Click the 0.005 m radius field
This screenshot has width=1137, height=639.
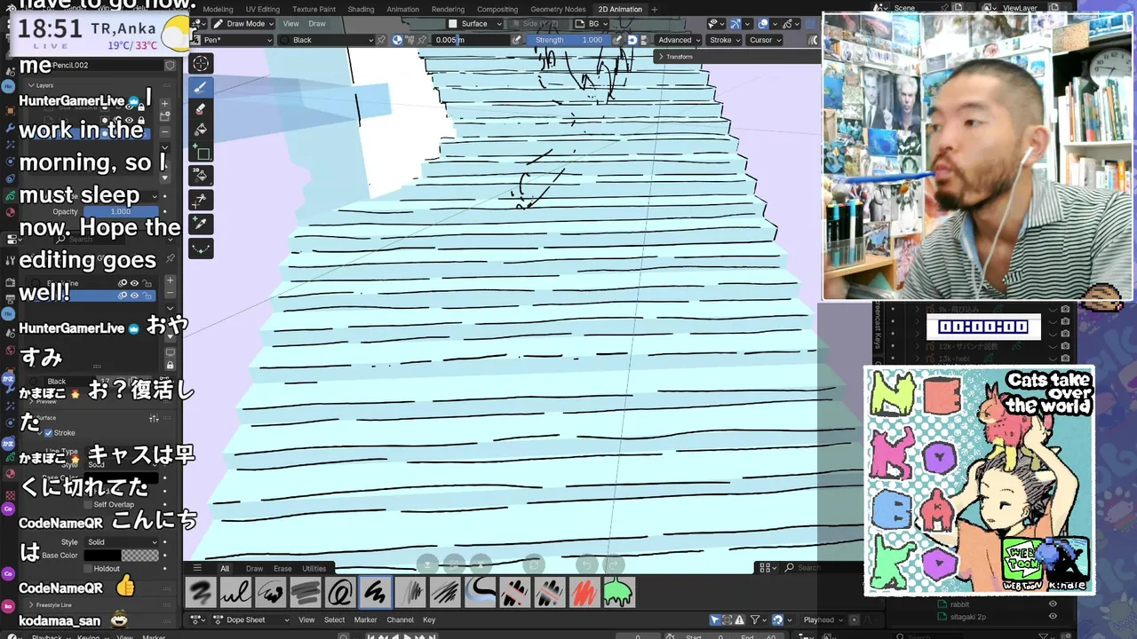tap(471, 40)
